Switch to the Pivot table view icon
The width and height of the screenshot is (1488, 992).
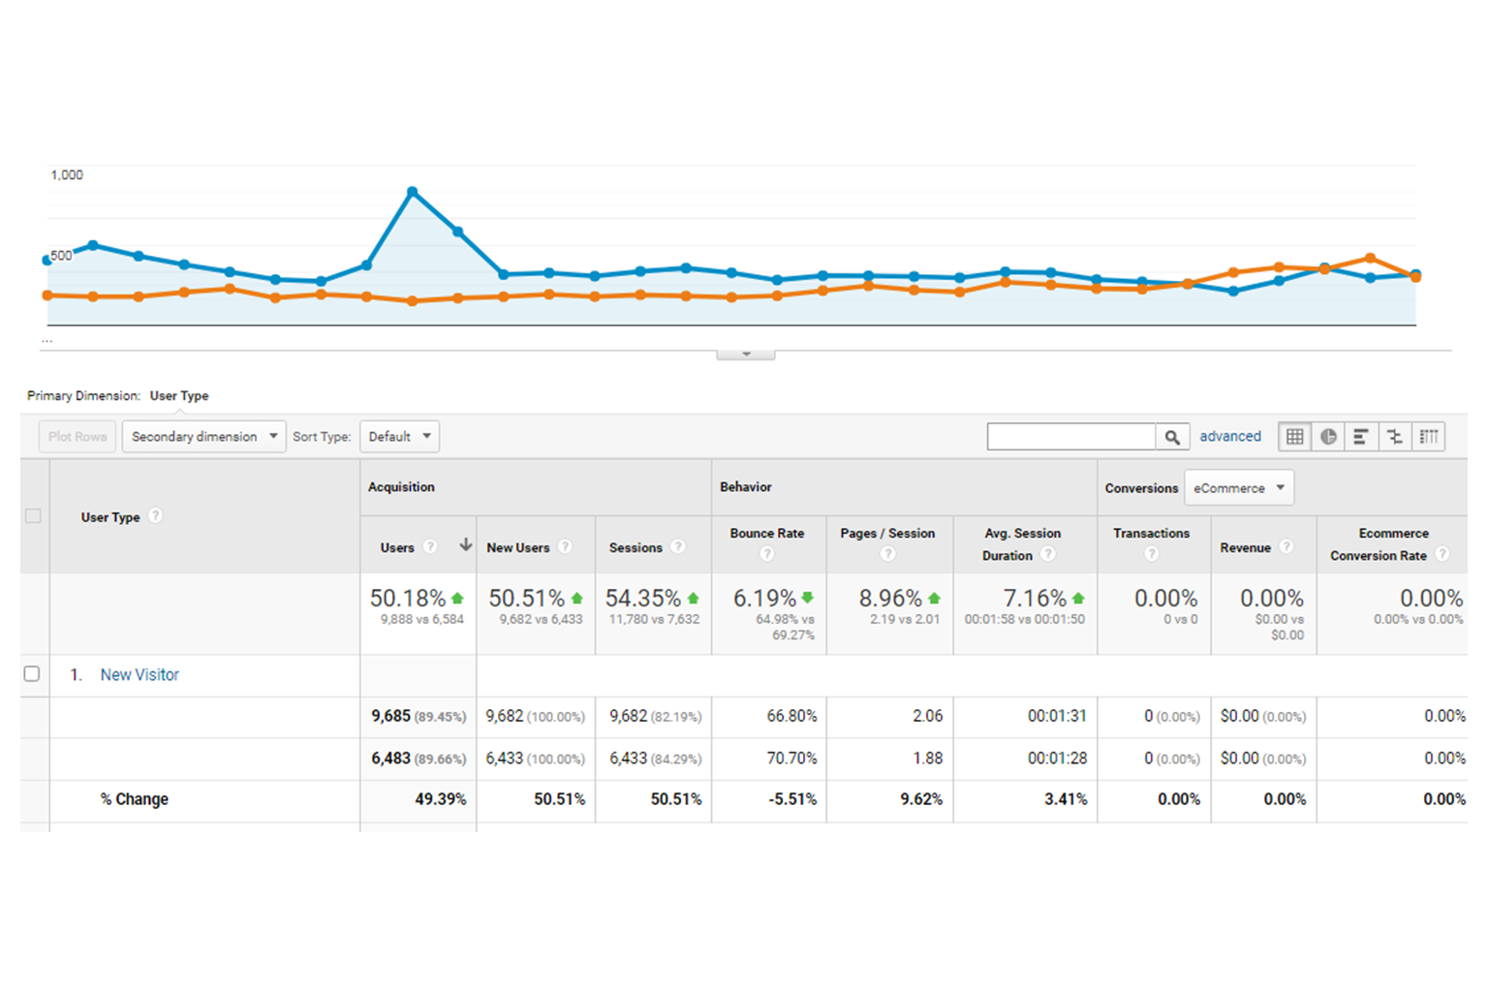pos(1429,437)
